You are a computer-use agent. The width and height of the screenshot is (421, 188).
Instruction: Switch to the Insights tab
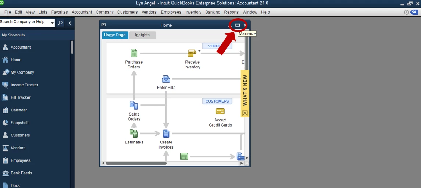tap(142, 35)
